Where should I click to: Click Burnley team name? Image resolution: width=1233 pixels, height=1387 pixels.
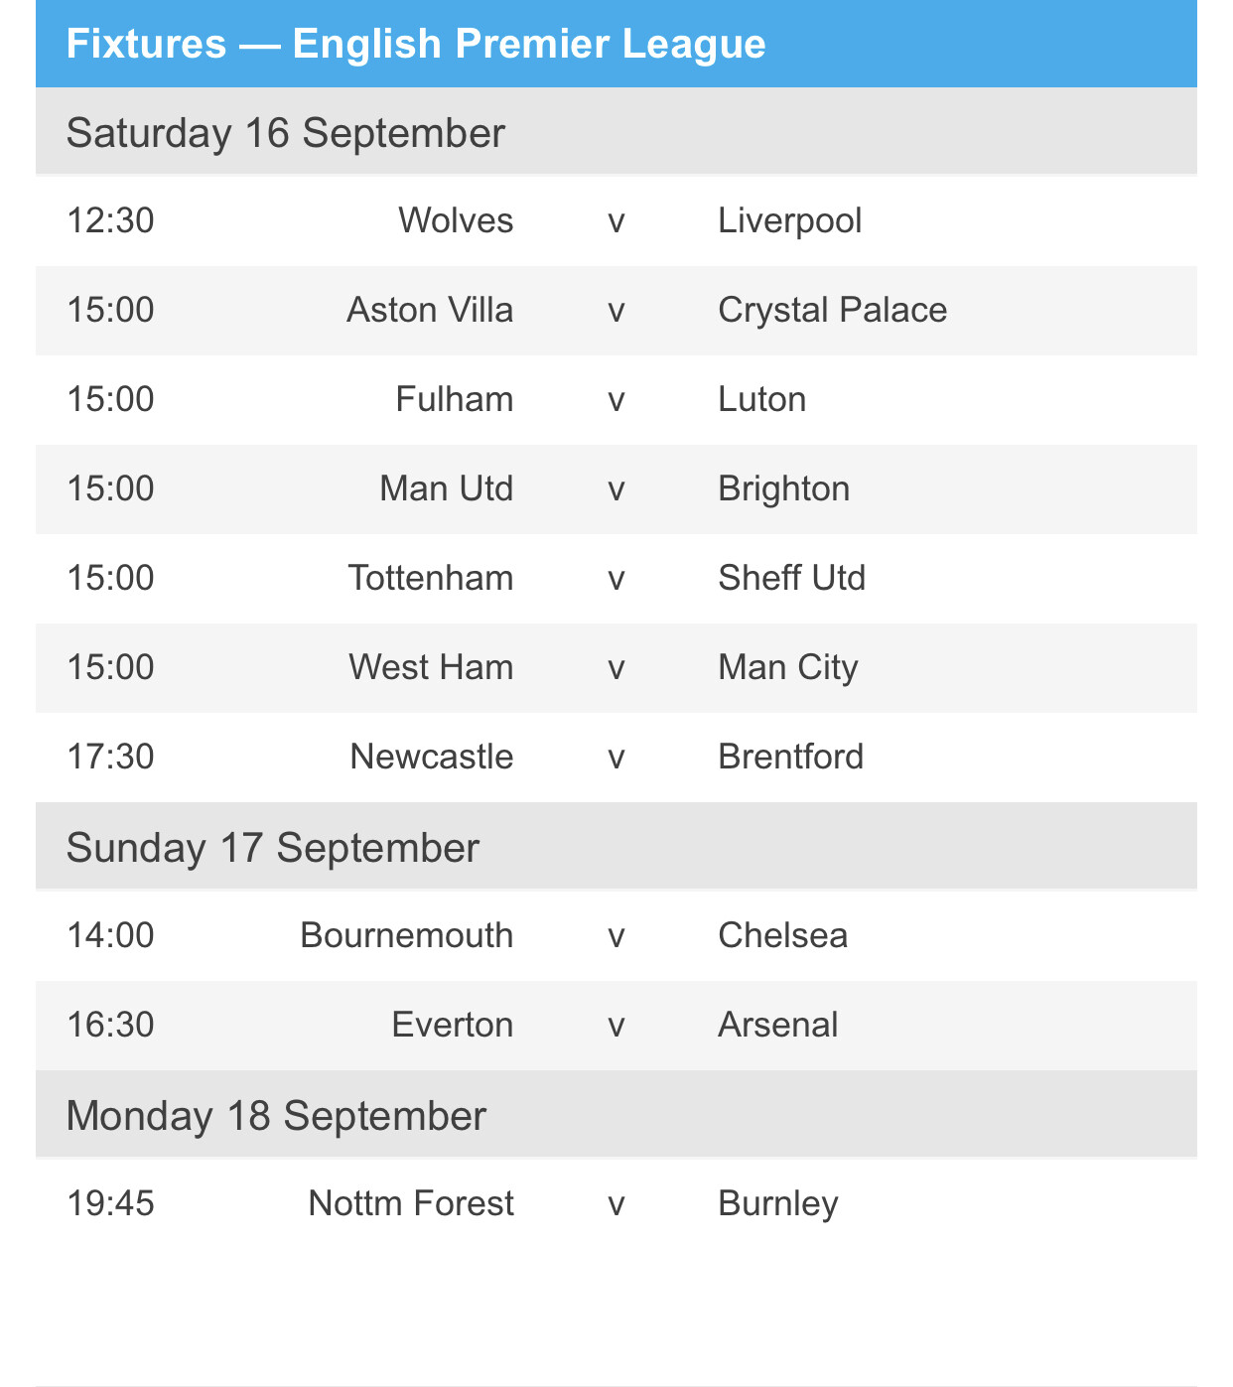pyautogui.click(x=778, y=1203)
